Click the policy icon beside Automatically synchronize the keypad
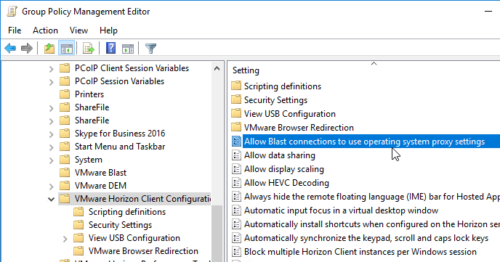The height and width of the screenshot is (262, 500). click(x=236, y=238)
